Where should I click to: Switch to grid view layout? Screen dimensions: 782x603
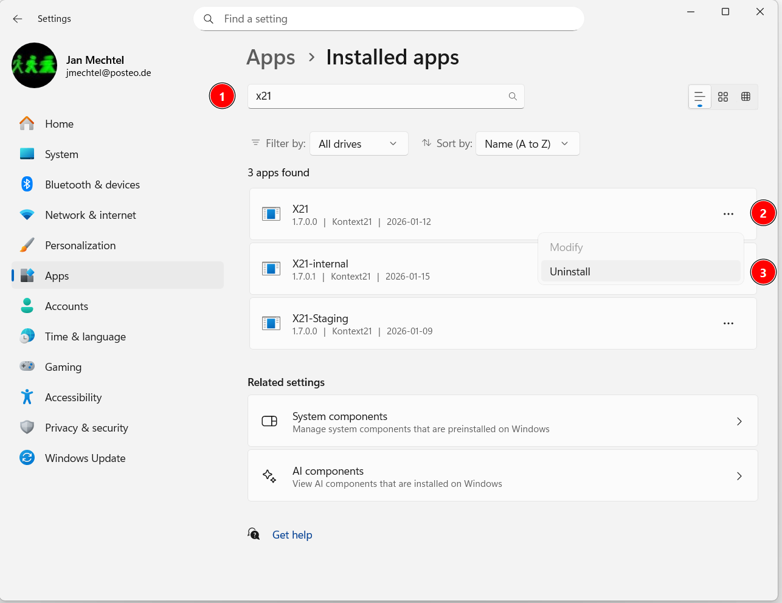point(722,97)
